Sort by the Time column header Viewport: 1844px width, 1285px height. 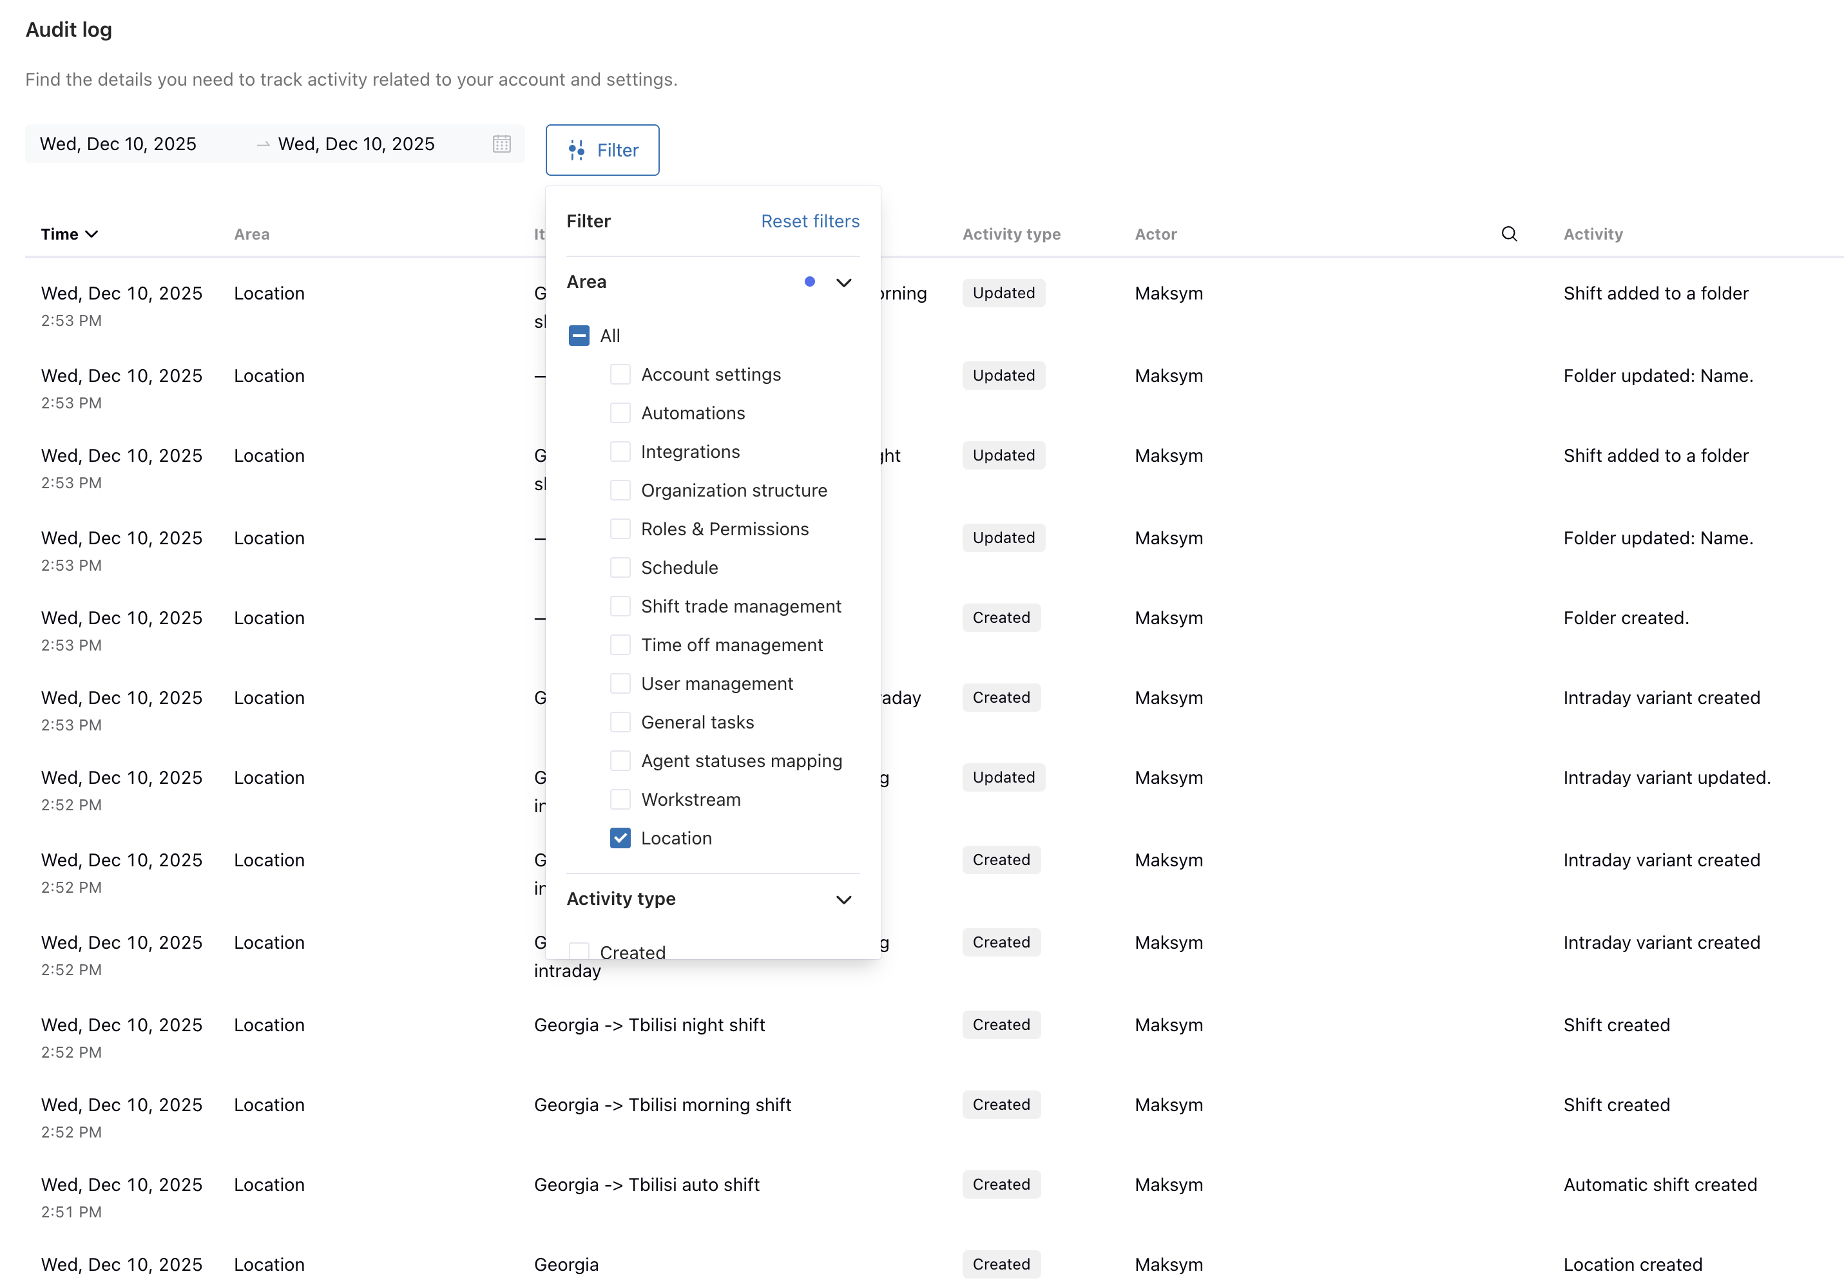pyautogui.click(x=69, y=234)
